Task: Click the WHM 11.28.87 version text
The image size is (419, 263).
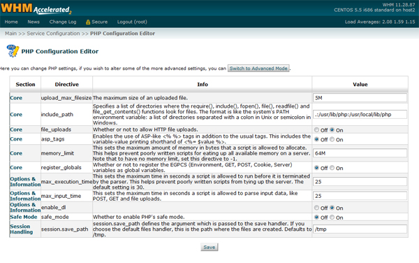Action: pyautogui.click(x=399, y=5)
